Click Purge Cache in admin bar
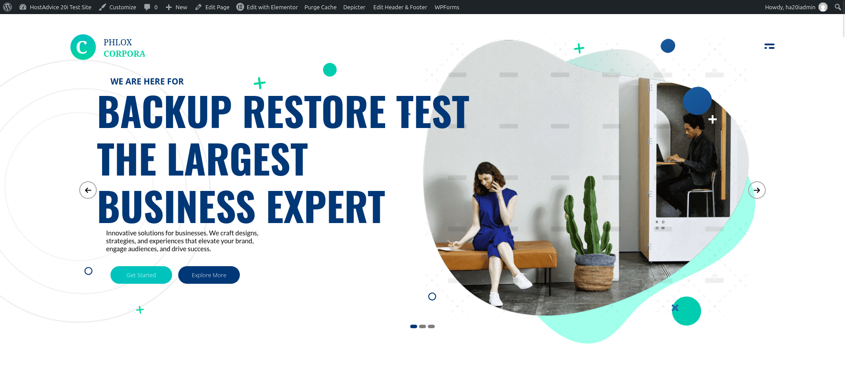Image resolution: width=845 pixels, height=392 pixels. tap(320, 7)
